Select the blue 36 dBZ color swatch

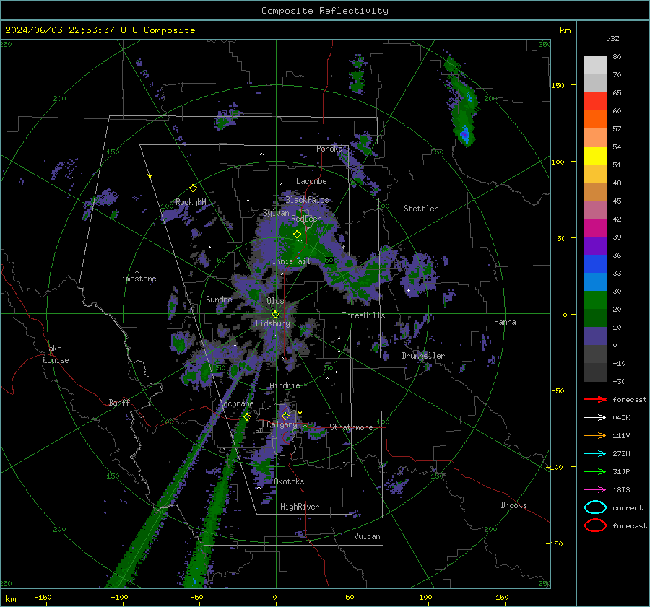point(595,263)
